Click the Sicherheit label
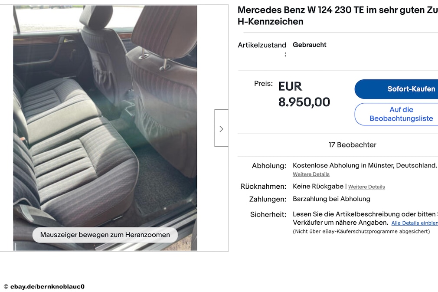 (268, 215)
